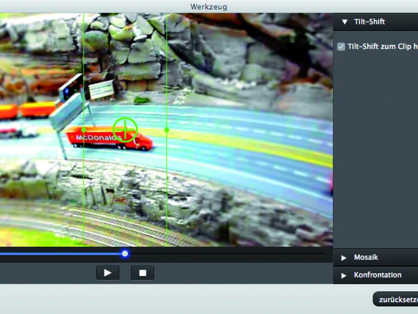The height and width of the screenshot is (314, 418).
Task: Open the Mosaik panel header label
Action: pos(366,258)
